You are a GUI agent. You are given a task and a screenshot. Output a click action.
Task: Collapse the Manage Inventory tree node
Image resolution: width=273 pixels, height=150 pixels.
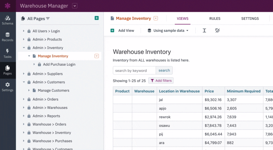tap(29, 56)
